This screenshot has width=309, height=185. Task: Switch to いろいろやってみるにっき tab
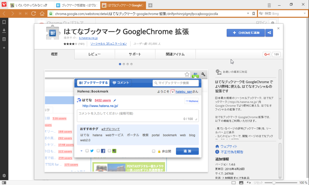coord(31,5)
